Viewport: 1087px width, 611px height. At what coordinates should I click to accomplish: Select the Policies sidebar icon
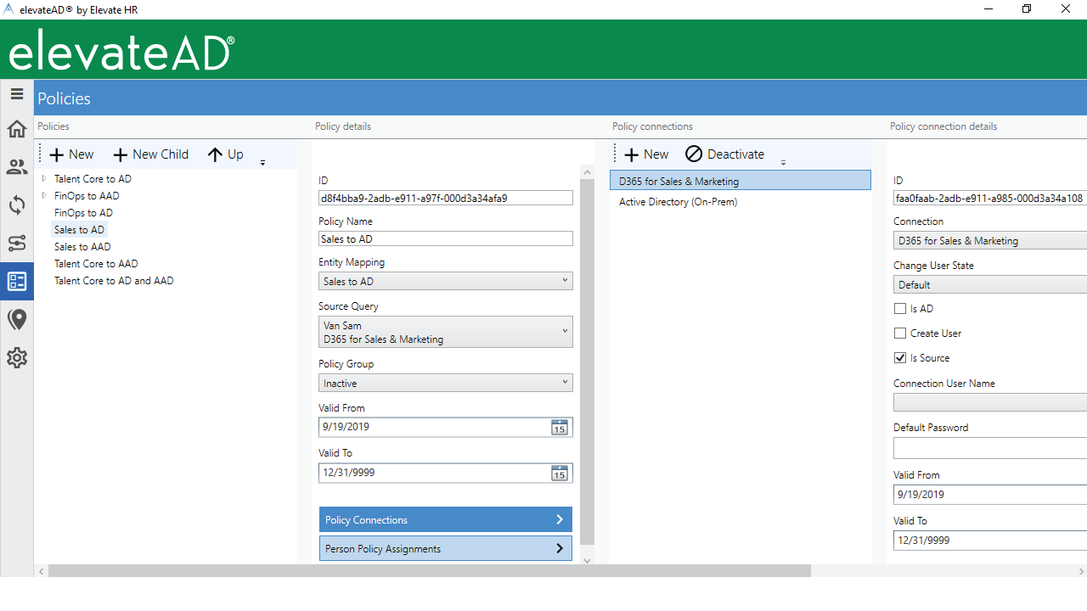17,282
